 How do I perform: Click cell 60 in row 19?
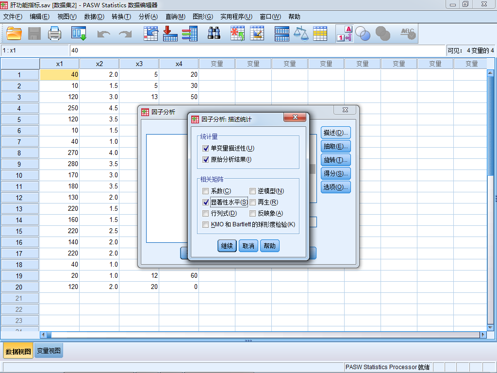(179, 275)
